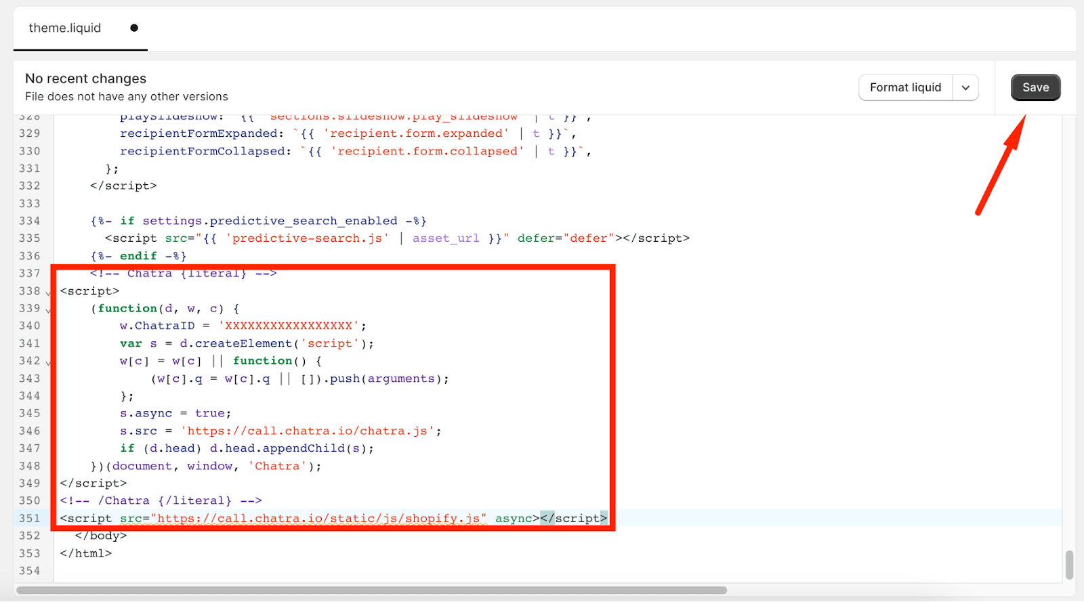Place cursor in the ChatraID placeholder string
This screenshot has height=602, width=1084.
pos(289,326)
